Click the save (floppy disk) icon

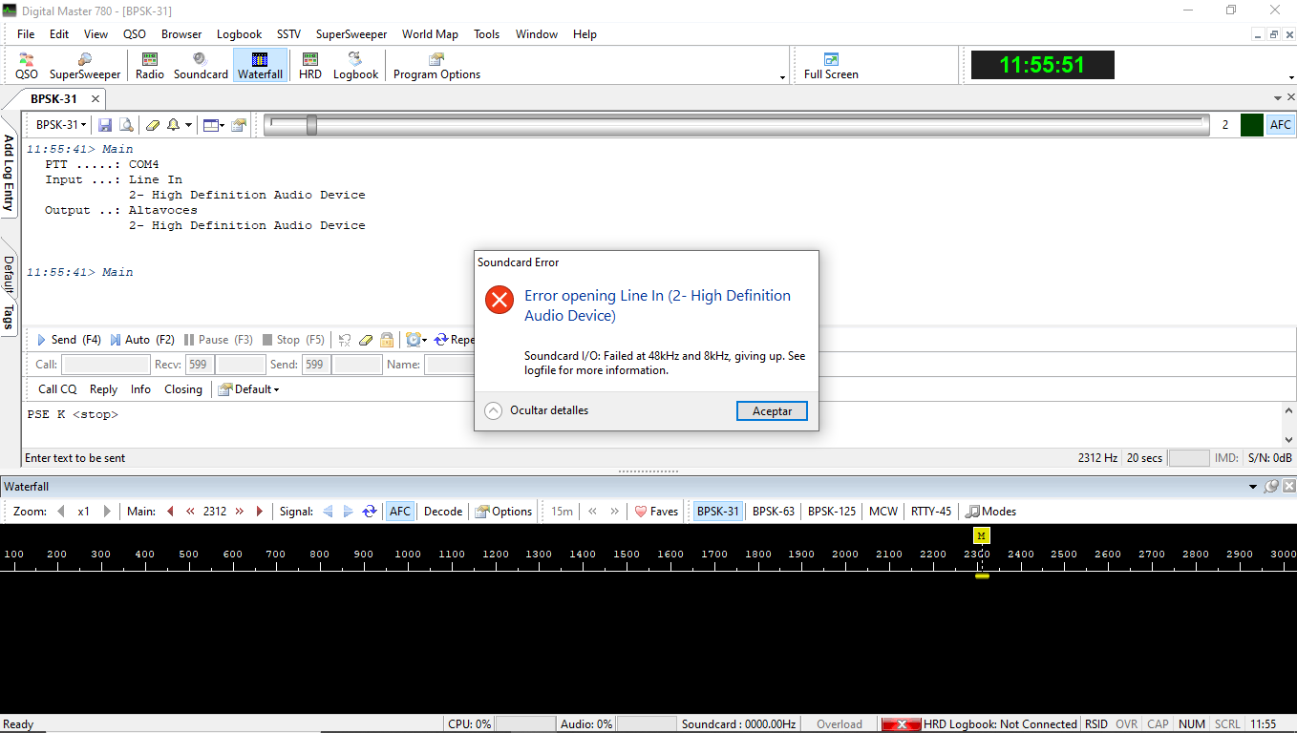pyautogui.click(x=105, y=125)
